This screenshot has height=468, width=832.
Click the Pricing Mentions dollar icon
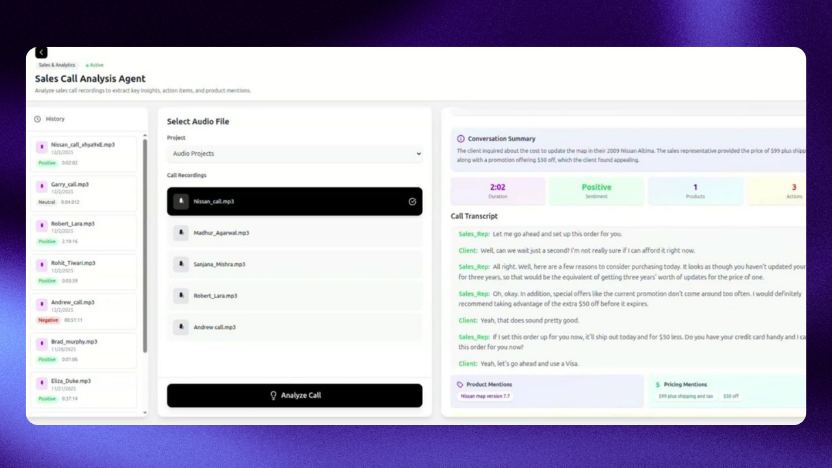658,384
